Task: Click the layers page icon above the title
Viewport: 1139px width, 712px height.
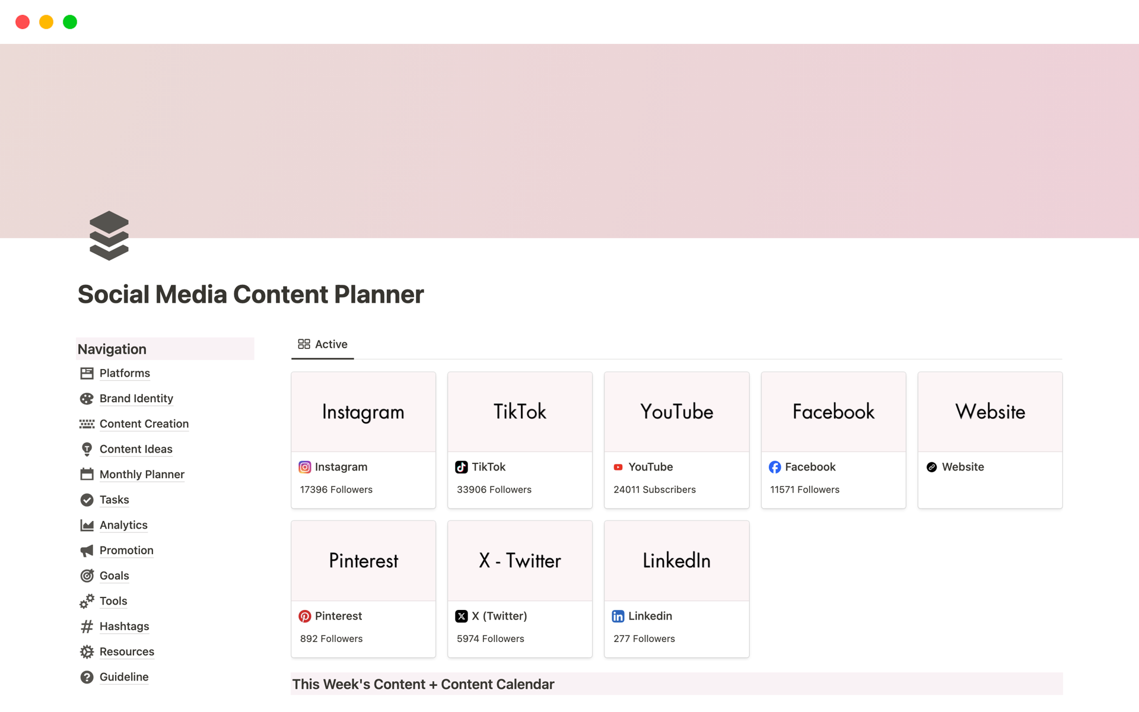Action: click(109, 236)
